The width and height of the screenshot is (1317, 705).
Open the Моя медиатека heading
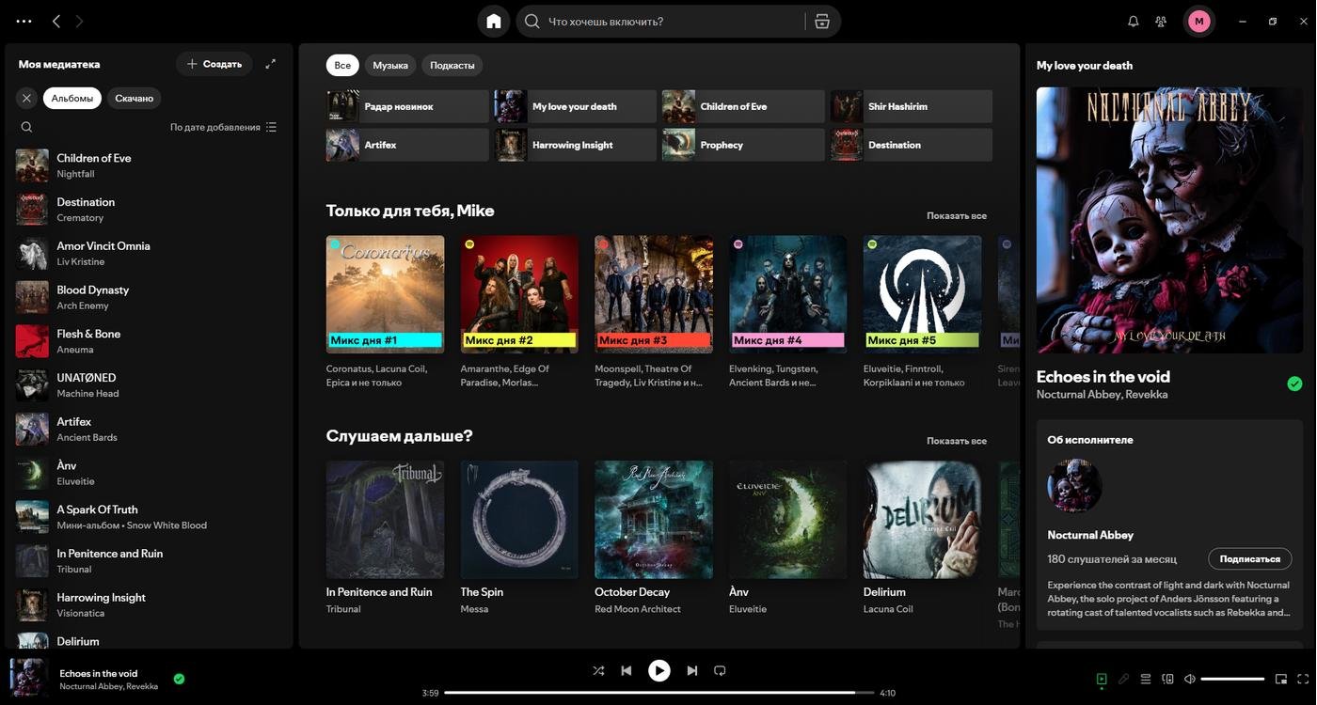59,64
